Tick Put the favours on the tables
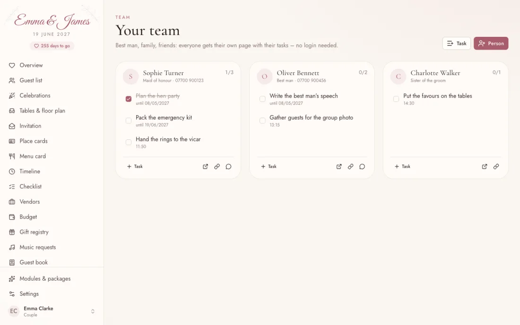This screenshot has width=520, height=325. click(x=396, y=99)
